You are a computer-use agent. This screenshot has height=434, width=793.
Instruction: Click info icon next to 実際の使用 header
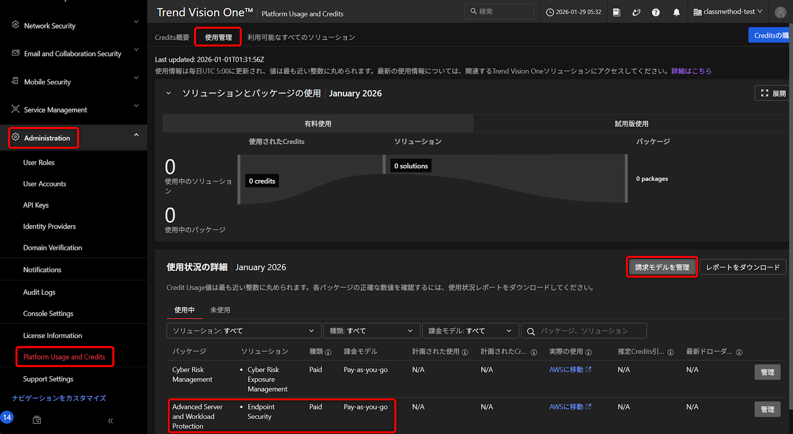point(588,352)
